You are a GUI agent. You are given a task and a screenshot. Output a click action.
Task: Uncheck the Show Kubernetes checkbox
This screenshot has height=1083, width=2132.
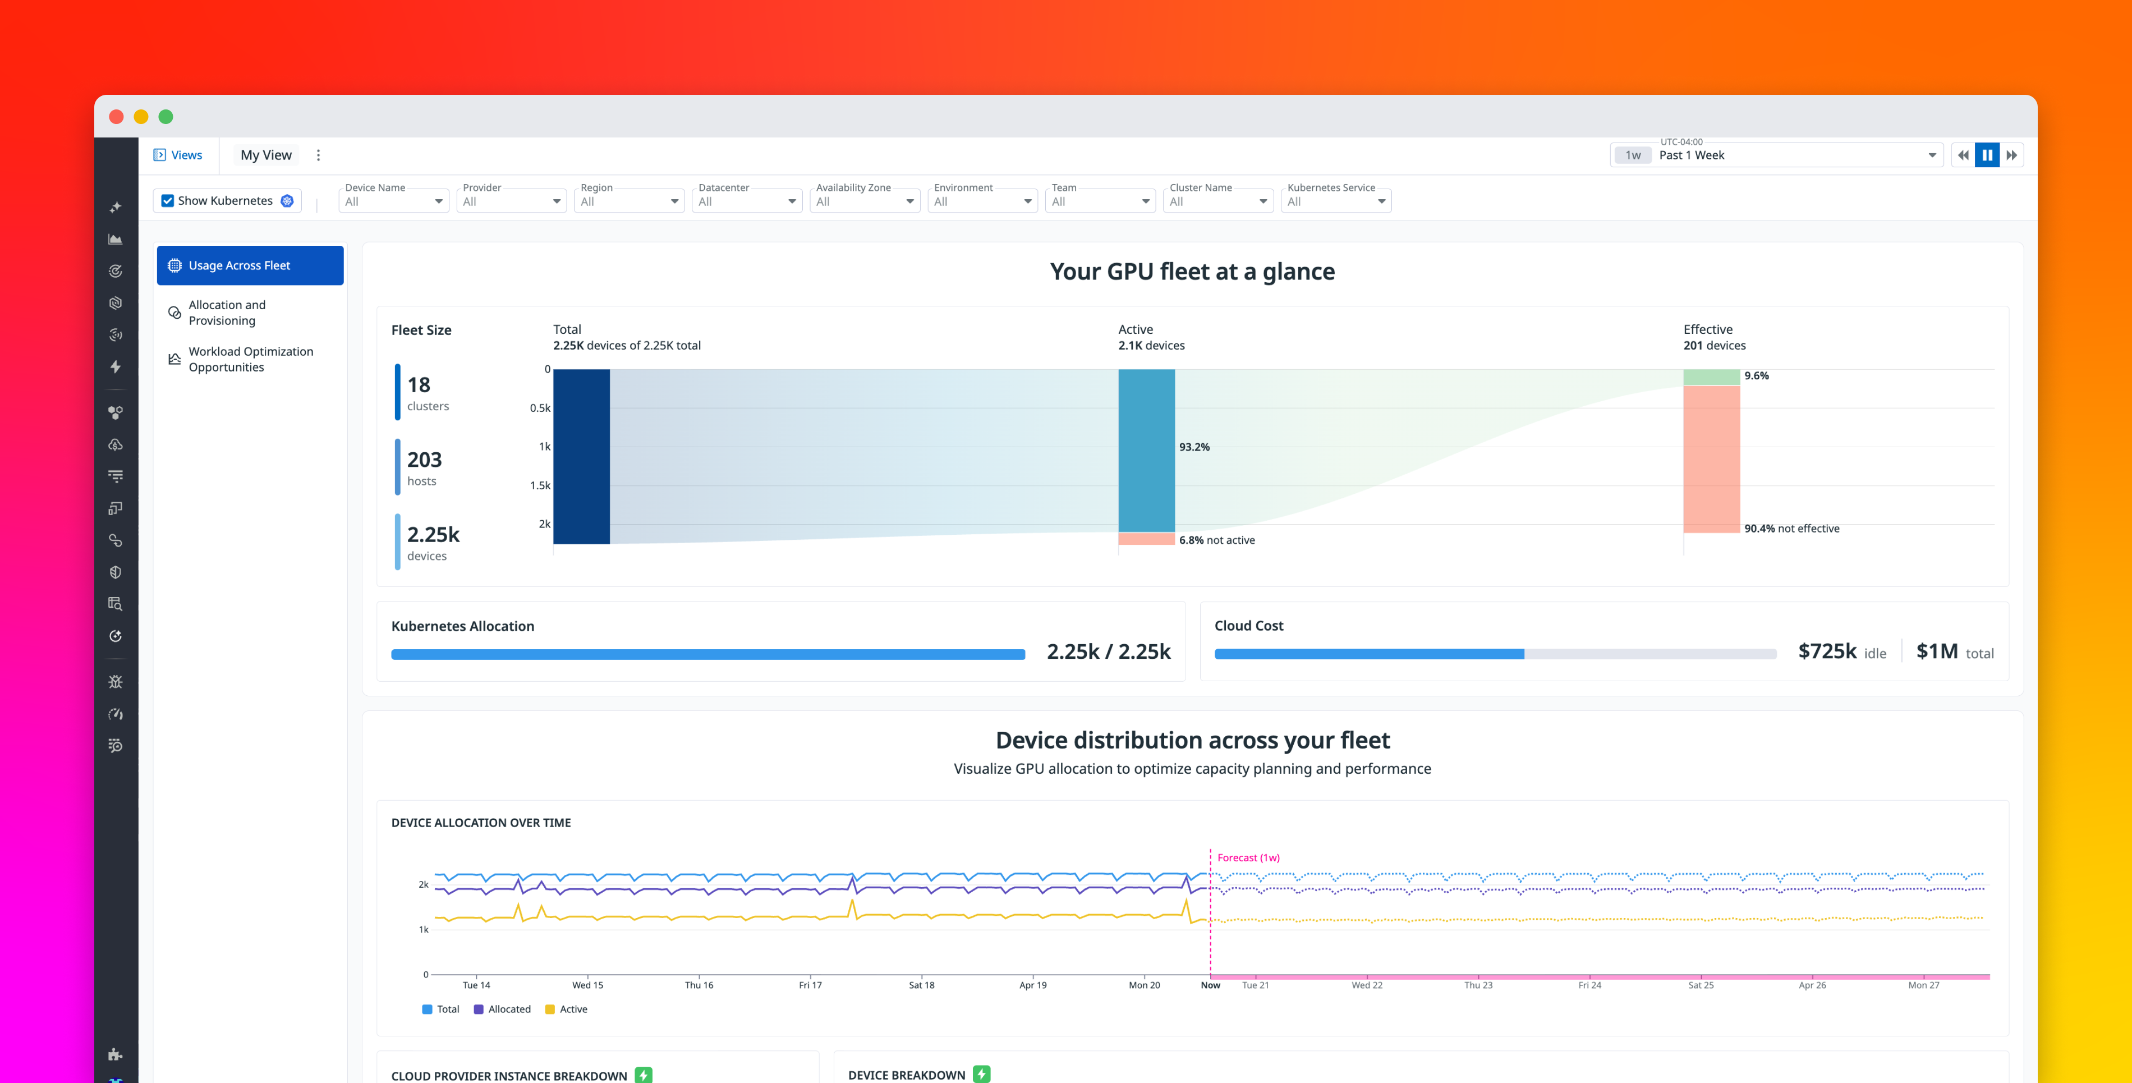pos(168,200)
